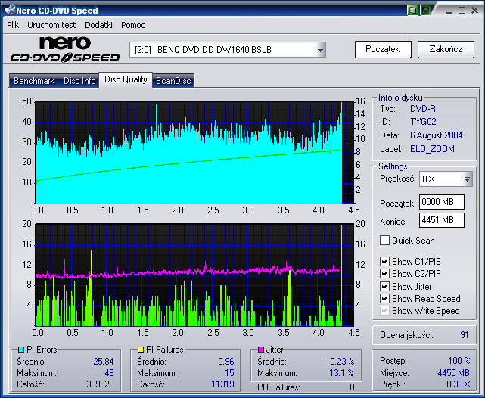This screenshot has height=398, width=485.
Task: Switch to the Benchmark tab
Action: [x=34, y=81]
